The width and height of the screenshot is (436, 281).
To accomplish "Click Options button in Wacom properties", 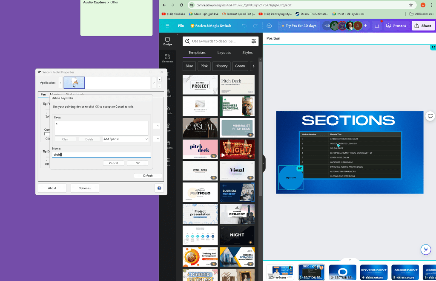I will click(85, 188).
